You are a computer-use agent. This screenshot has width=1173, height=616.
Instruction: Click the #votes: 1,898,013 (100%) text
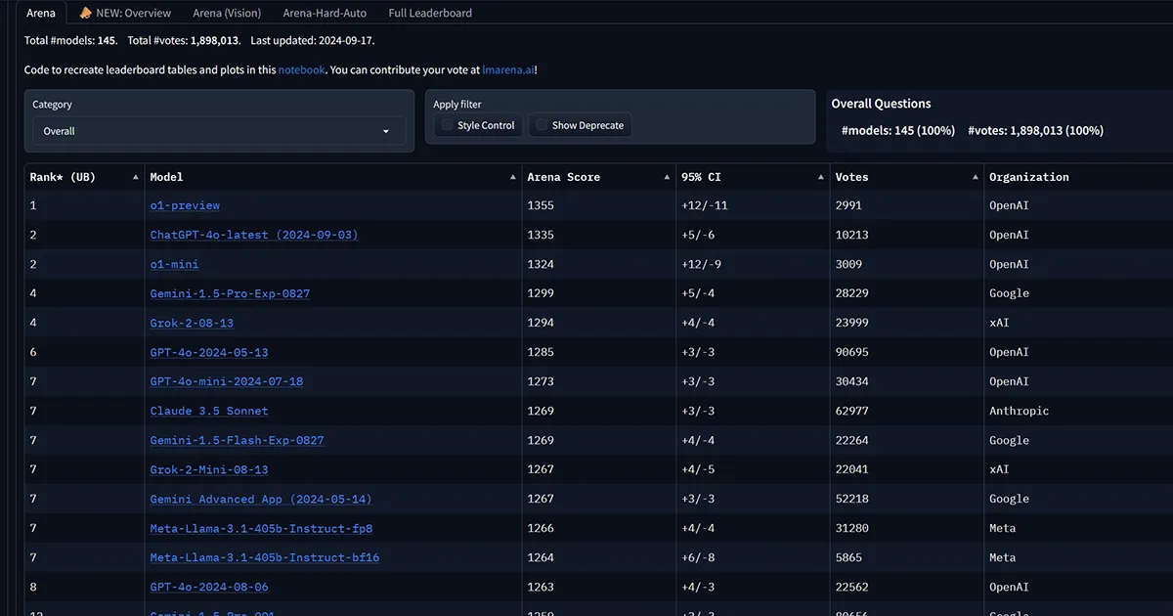click(x=1035, y=130)
